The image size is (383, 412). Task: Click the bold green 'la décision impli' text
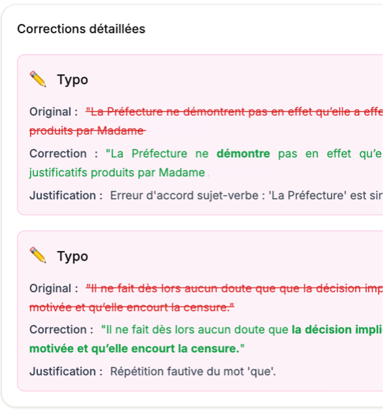coord(337,330)
